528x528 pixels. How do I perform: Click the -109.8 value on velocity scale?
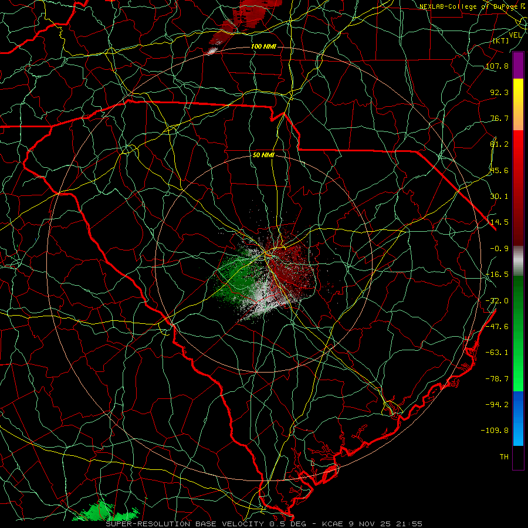point(495,431)
